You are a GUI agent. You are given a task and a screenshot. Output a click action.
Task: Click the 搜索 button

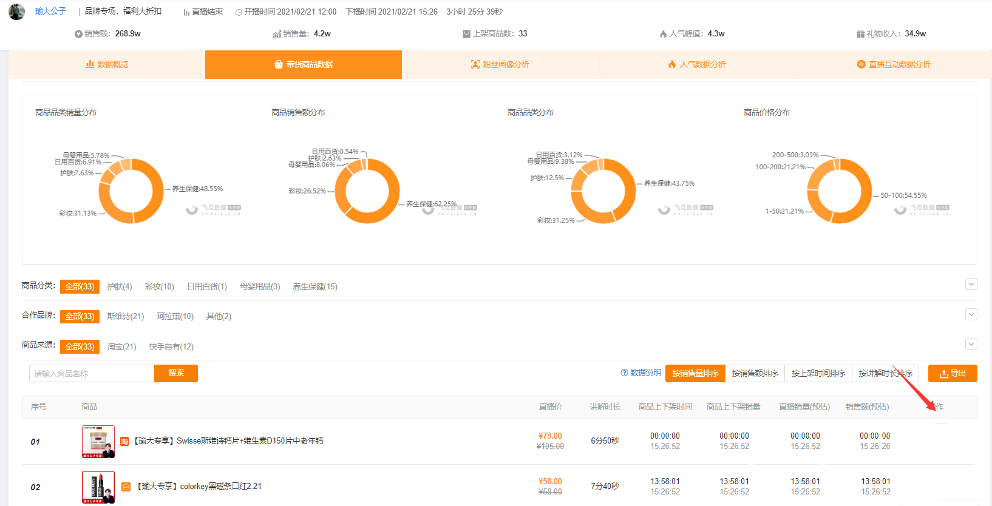click(x=176, y=373)
